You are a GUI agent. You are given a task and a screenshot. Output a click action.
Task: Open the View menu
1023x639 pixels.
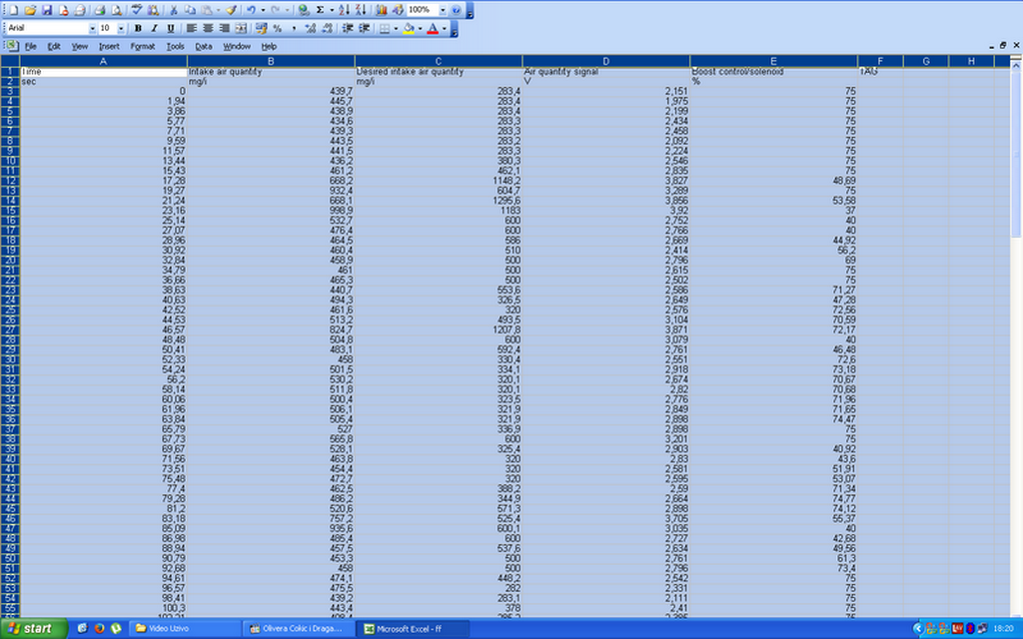[x=80, y=46]
